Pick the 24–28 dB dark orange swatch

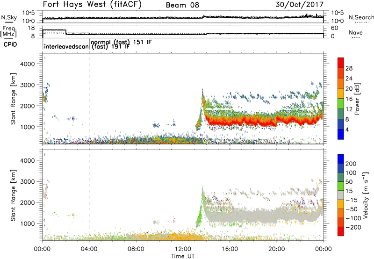click(341, 73)
